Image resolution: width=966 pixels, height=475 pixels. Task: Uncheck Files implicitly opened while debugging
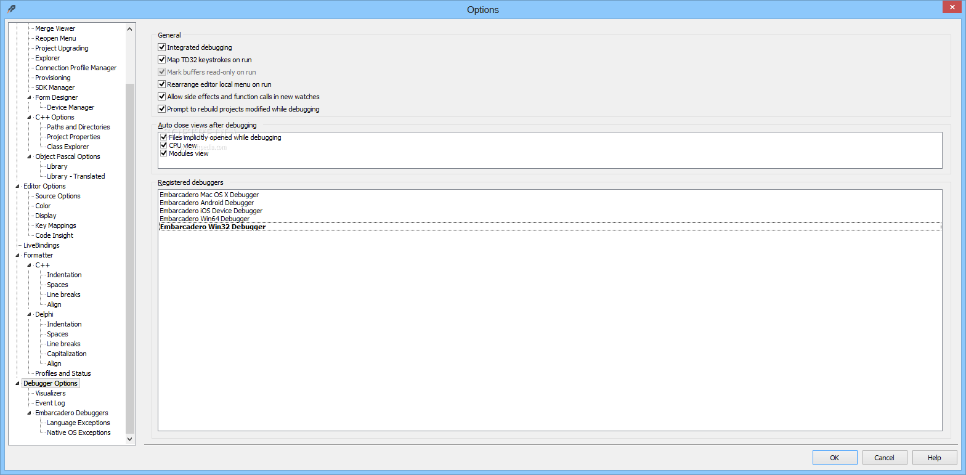click(x=164, y=137)
